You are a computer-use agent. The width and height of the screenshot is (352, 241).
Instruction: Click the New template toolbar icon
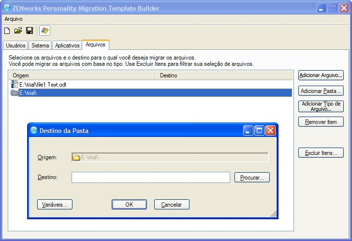tap(7, 30)
